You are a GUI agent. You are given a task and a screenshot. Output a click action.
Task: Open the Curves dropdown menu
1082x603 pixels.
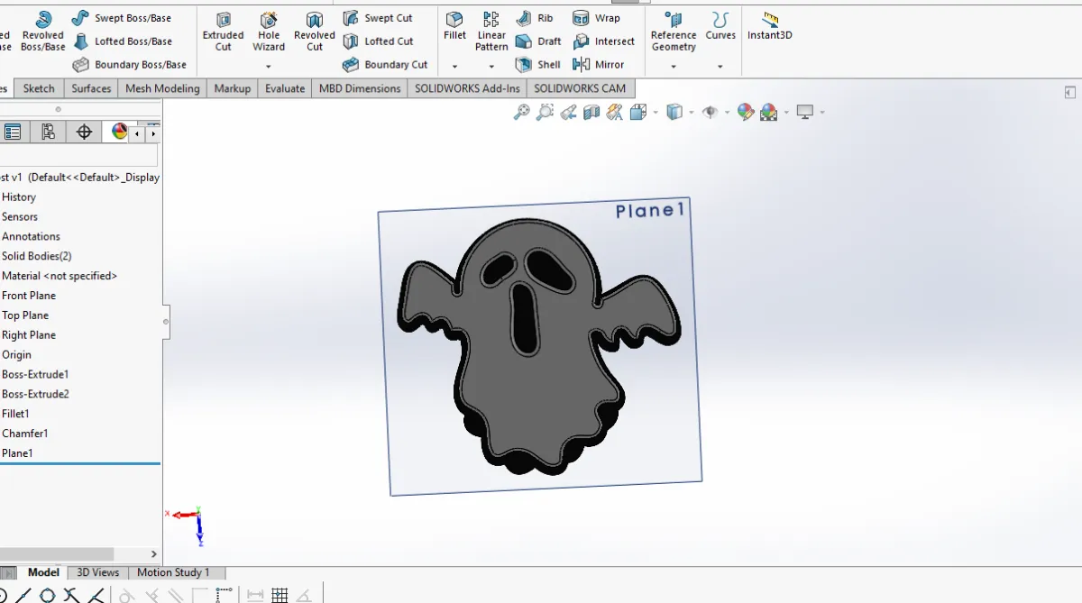720,67
